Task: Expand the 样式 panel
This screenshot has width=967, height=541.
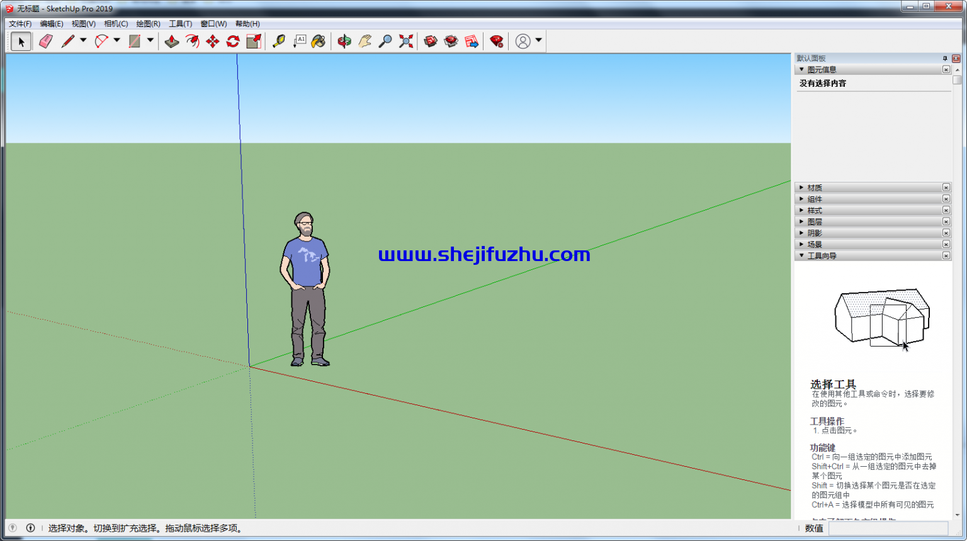Action: pos(801,210)
